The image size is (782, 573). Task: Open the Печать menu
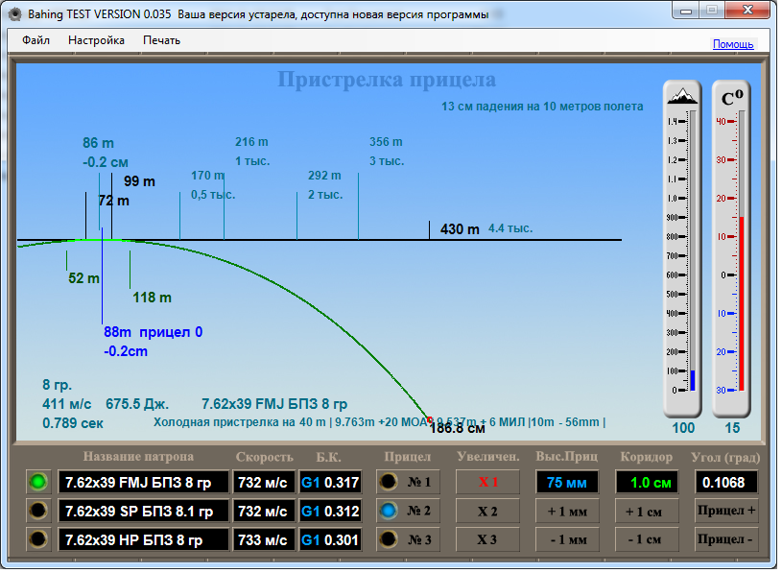pyautogui.click(x=161, y=40)
